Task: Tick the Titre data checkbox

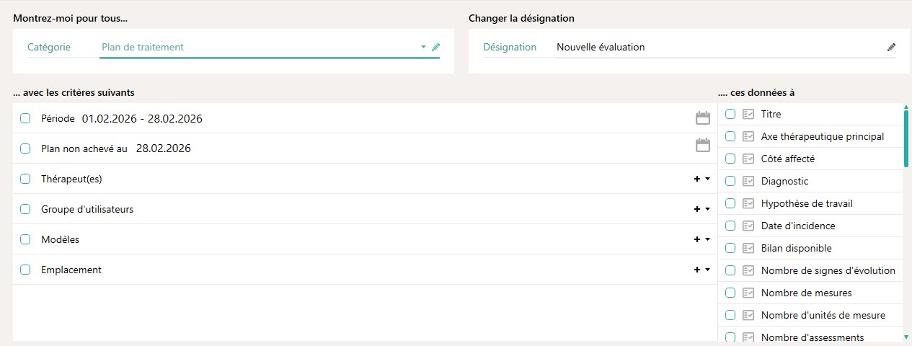Action: (x=730, y=114)
